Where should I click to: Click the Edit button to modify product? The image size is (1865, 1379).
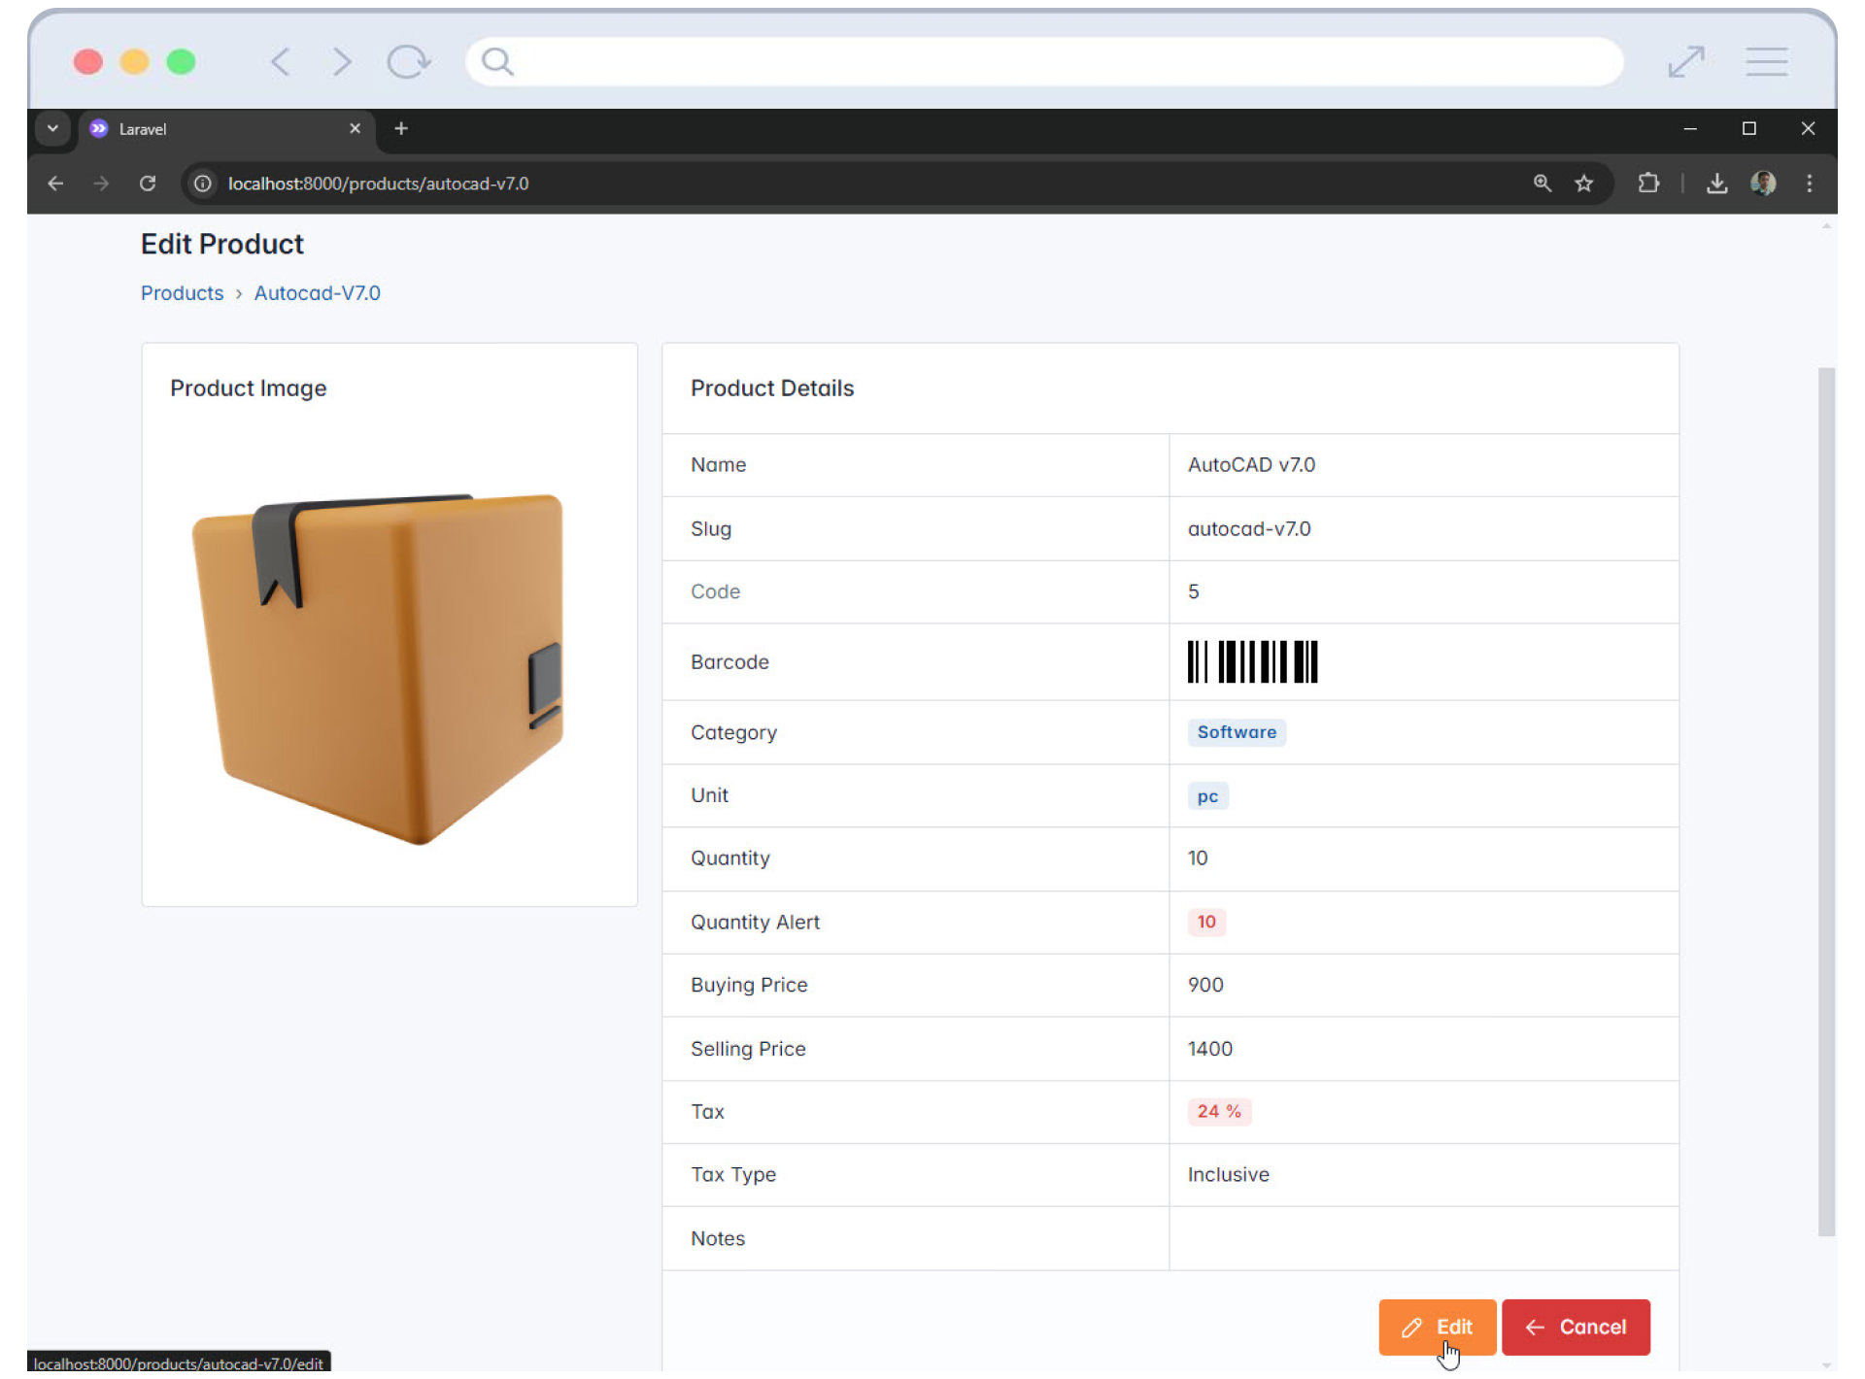pyautogui.click(x=1435, y=1327)
